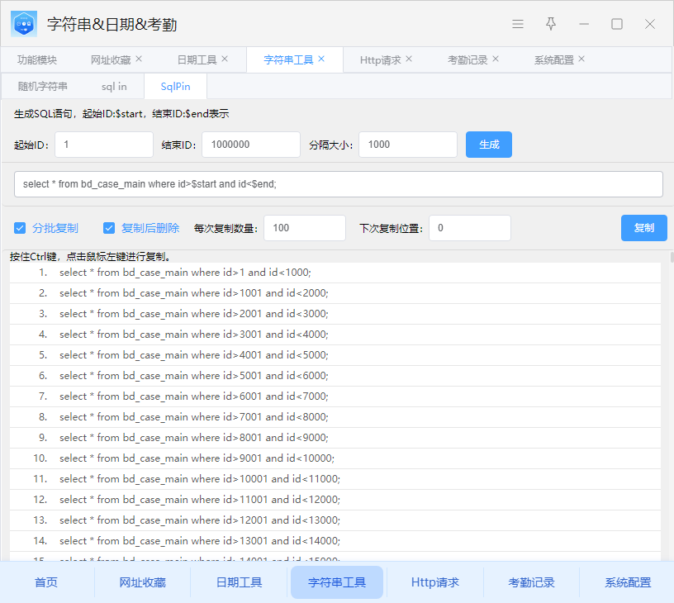This screenshot has width=674, height=603.
Task: Click the 生成 button
Action: point(489,145)
